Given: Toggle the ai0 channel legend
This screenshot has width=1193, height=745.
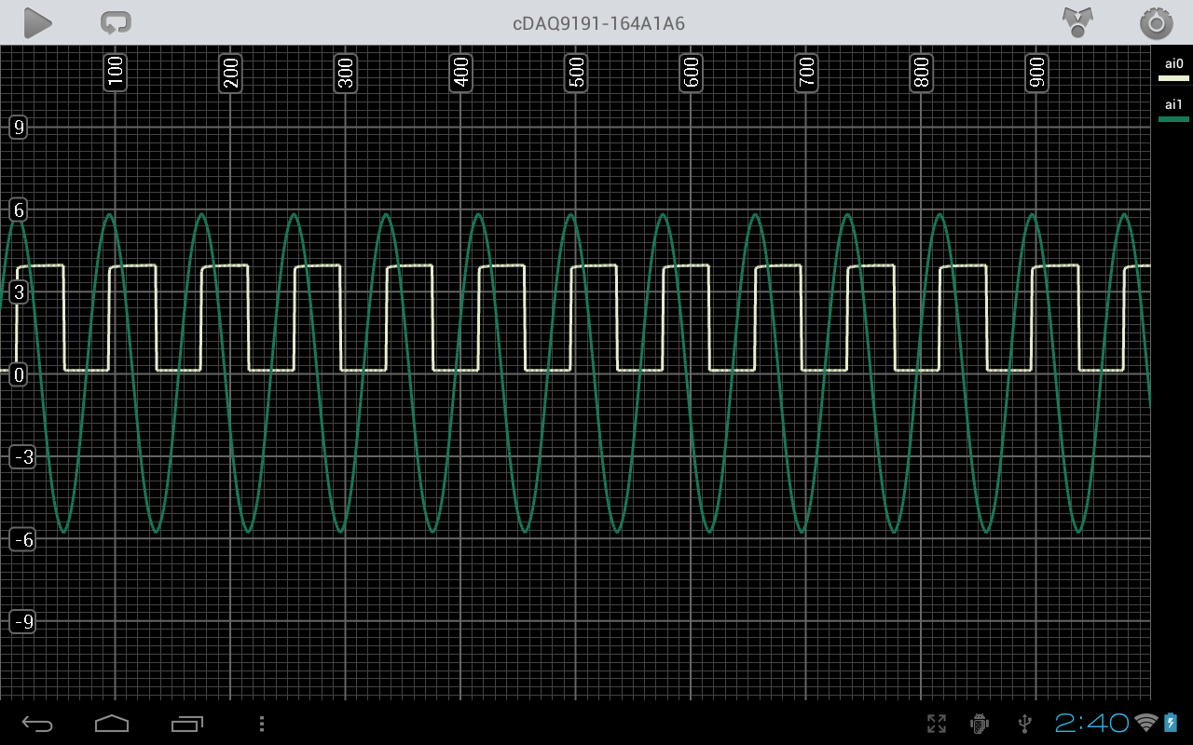Looking at the screenshot, I should 1173,70.
